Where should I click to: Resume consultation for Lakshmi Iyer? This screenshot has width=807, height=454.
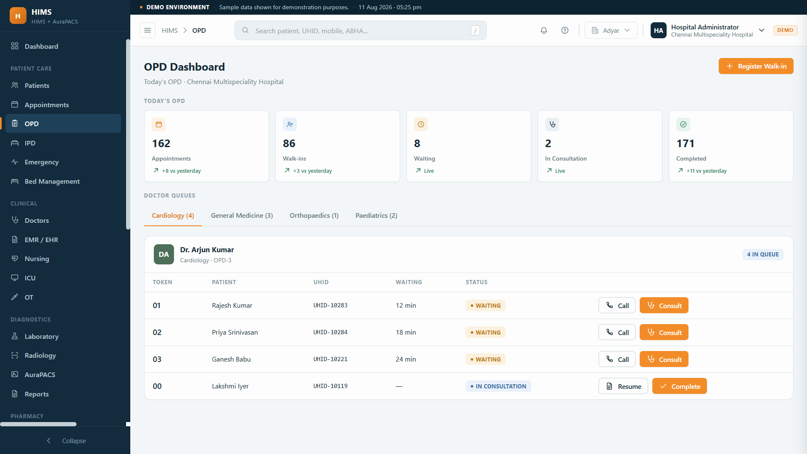click(623, 386)
